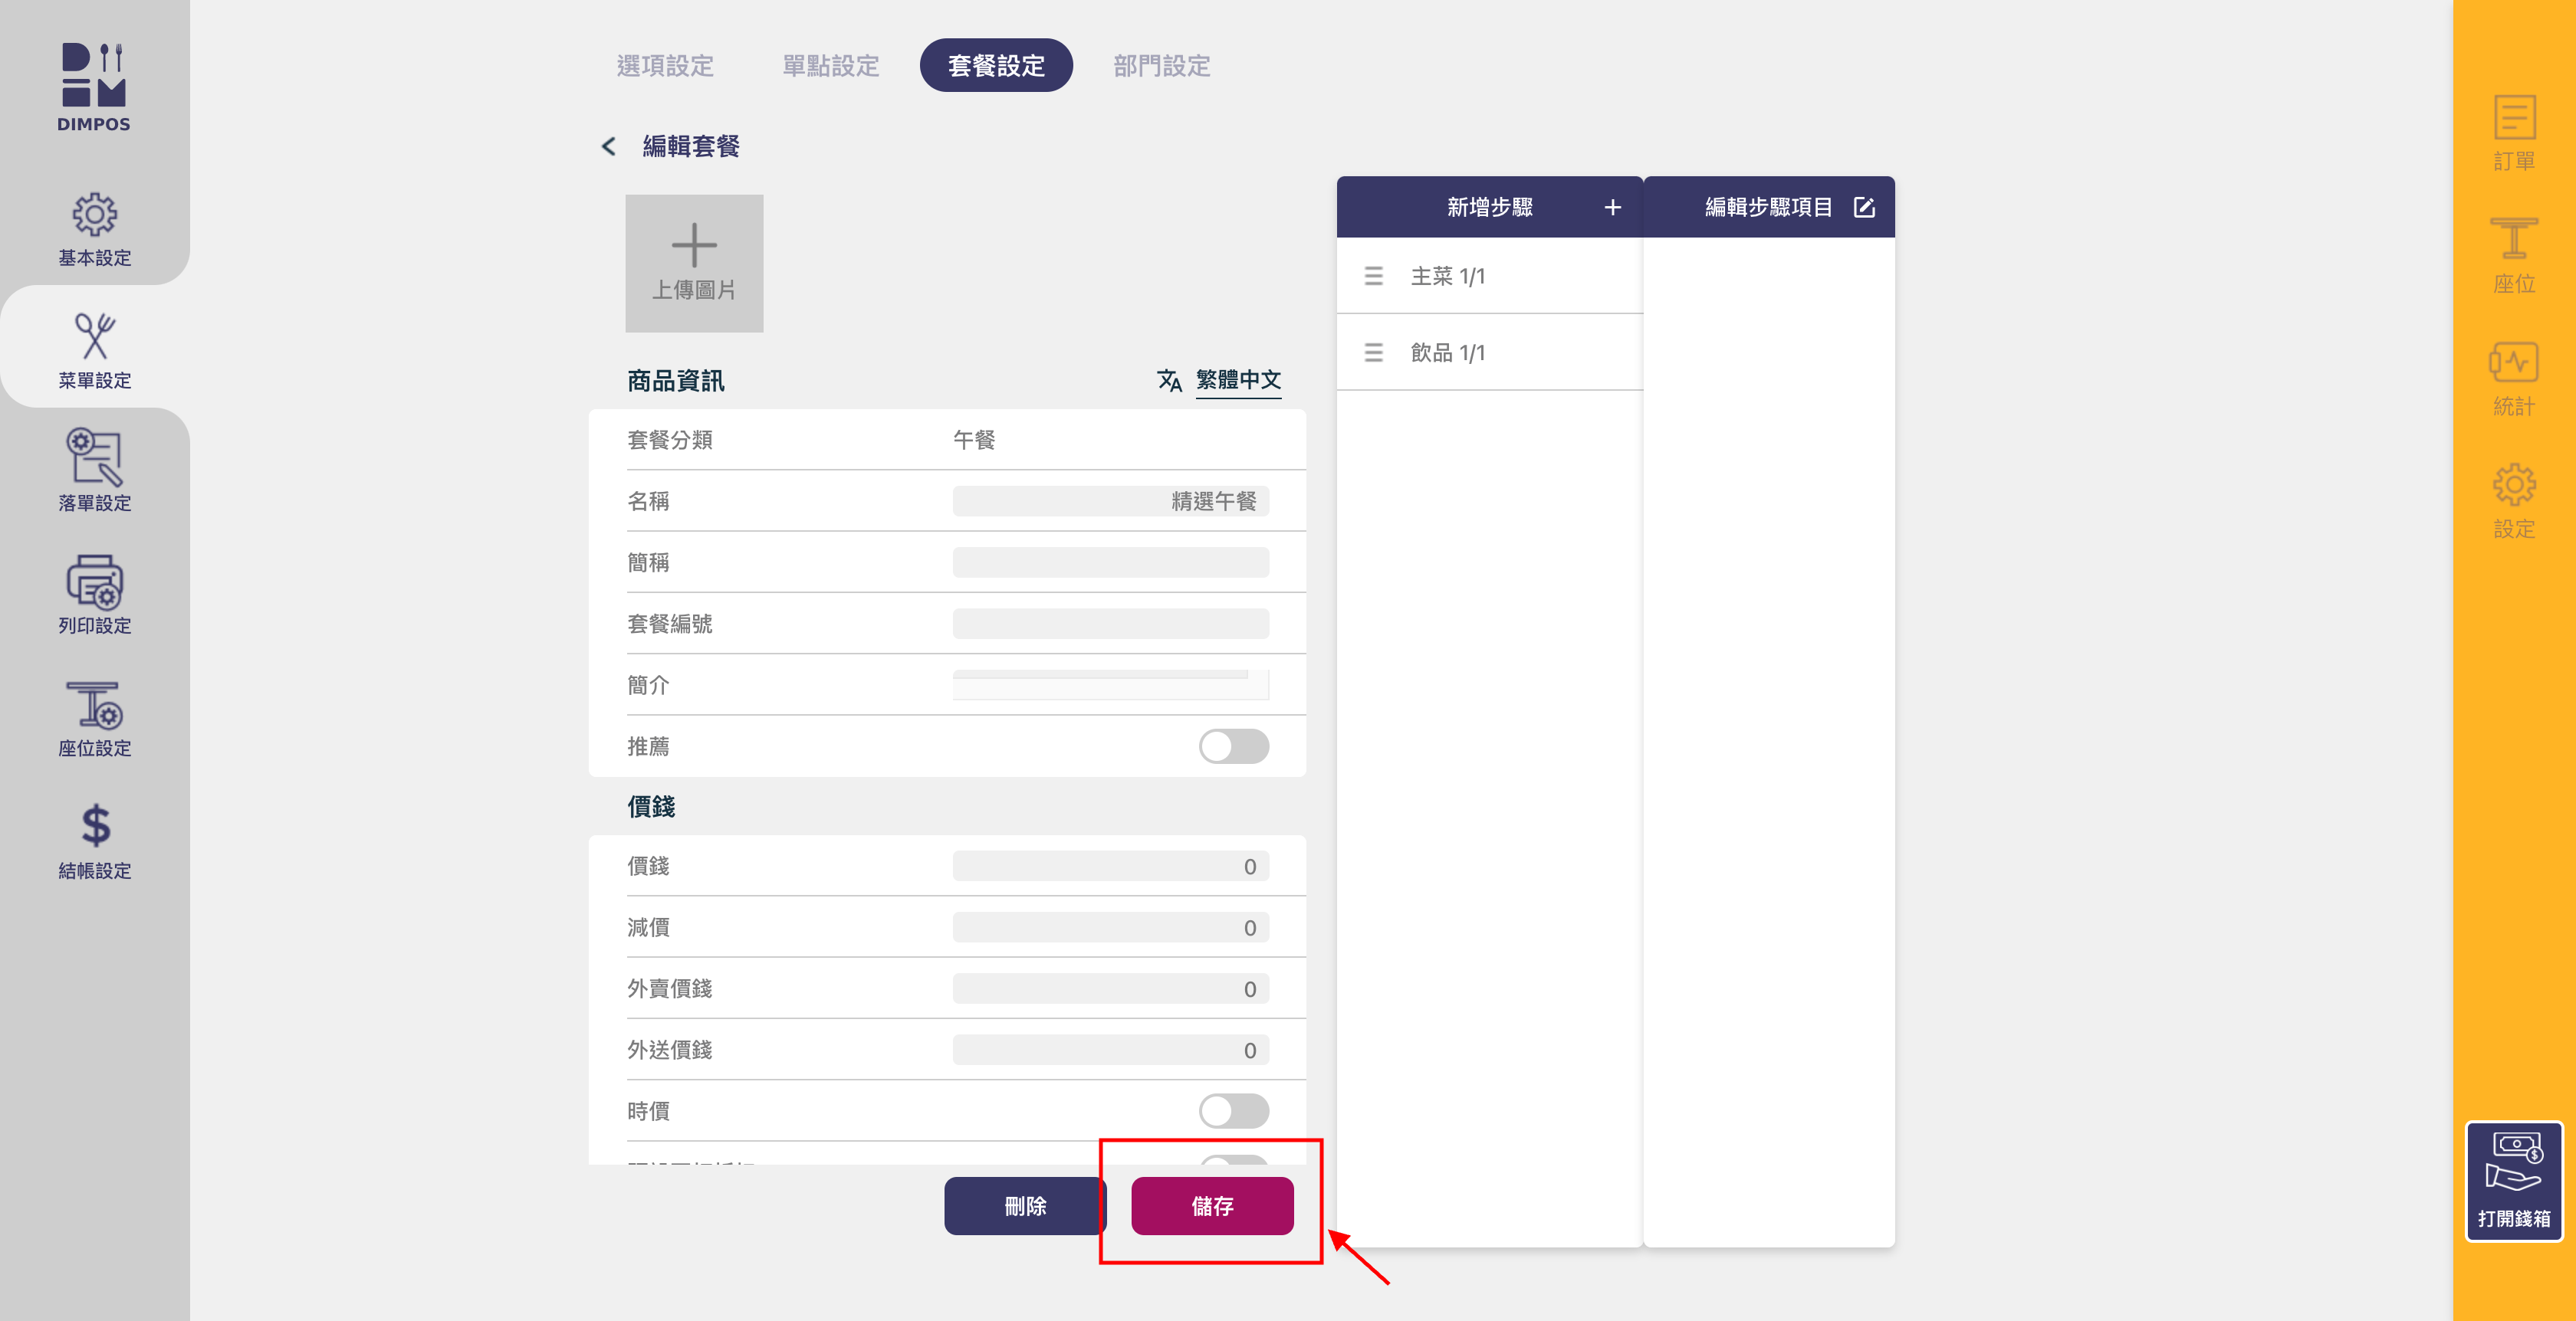Switch to the 部門設定 tab

click(1161, 66)
